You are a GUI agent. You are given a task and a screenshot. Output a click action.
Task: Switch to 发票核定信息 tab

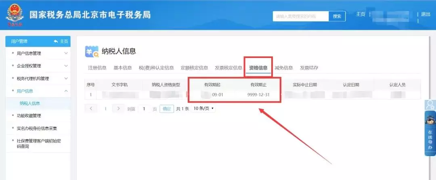pos(228,68)
